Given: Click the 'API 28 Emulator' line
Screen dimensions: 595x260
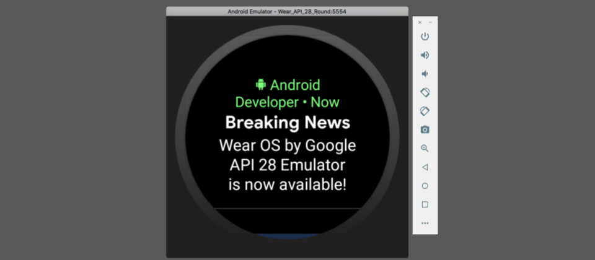Looking at the screenshot, I should point(287,165).
